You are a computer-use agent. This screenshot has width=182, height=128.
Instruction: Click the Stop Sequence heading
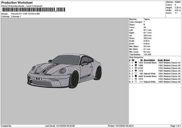pos(136,57)
